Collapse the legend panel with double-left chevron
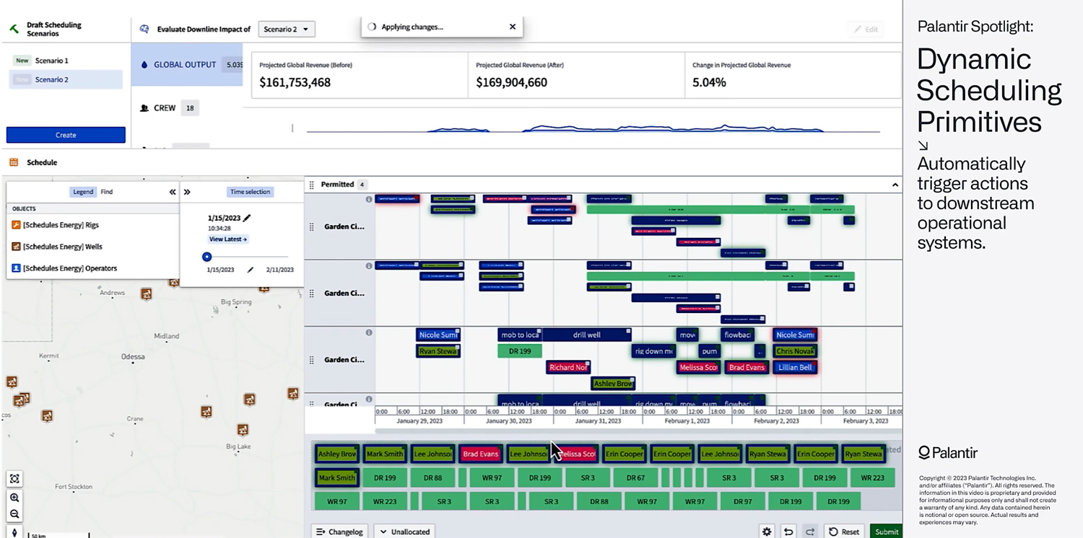This screenshot has height=538, width=1083. (173, 192)
